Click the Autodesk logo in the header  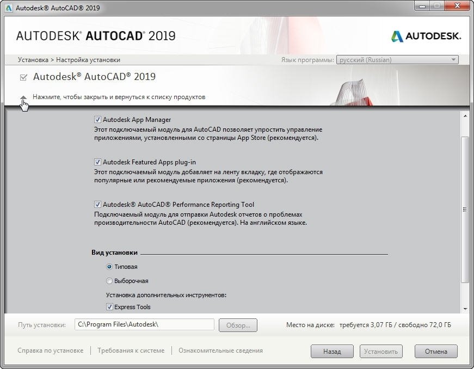point(426,36)
